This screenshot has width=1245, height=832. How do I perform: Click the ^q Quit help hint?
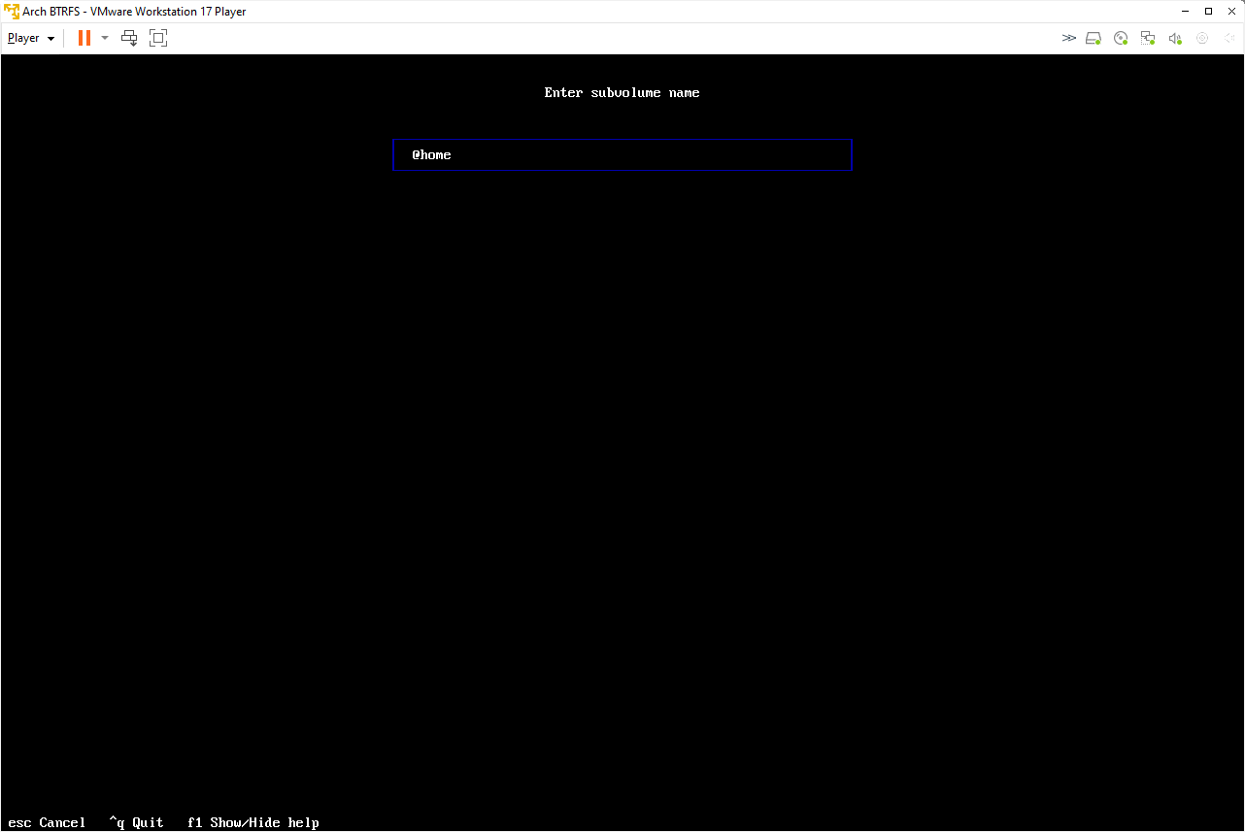click(x=136, y=822)
